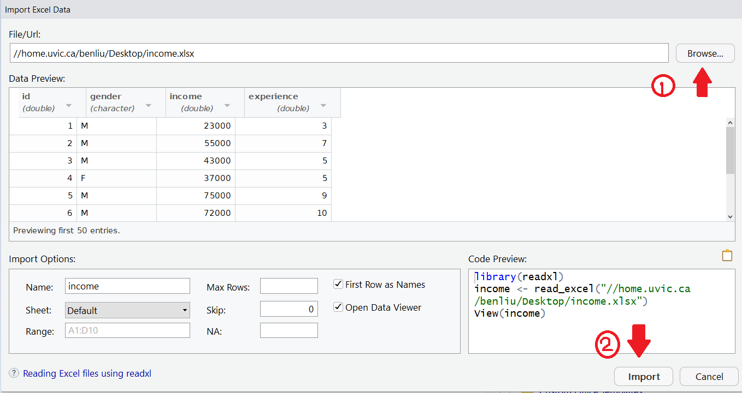Click the Range input field
This screenshot has height=393, width=742.
pyautogui.click(x=127, y=330)
